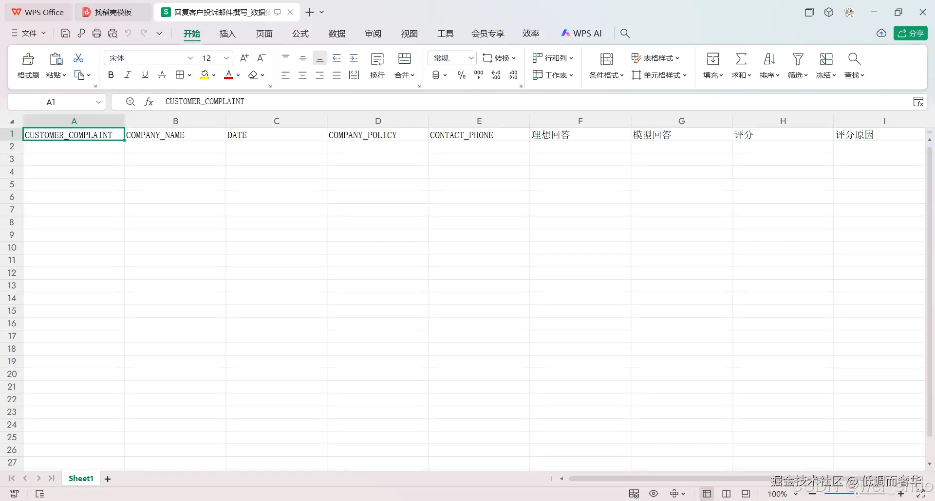Apply the yellow fill color swatch
935x501 pixels.
205,75
